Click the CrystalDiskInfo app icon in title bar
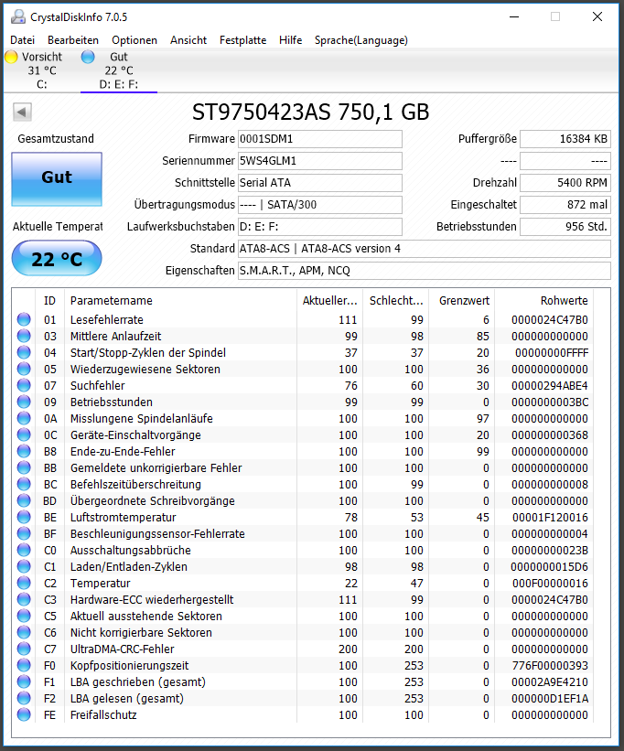 pos(18,16)
